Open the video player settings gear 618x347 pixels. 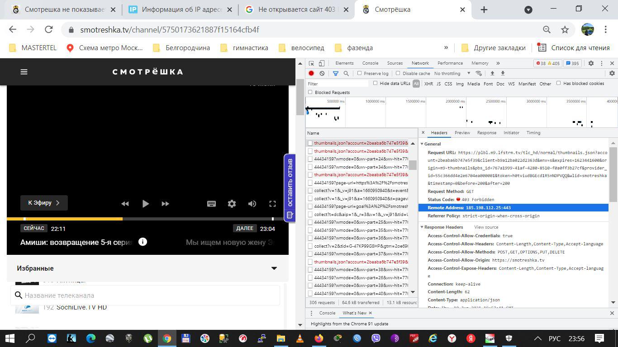coord(232,204)
